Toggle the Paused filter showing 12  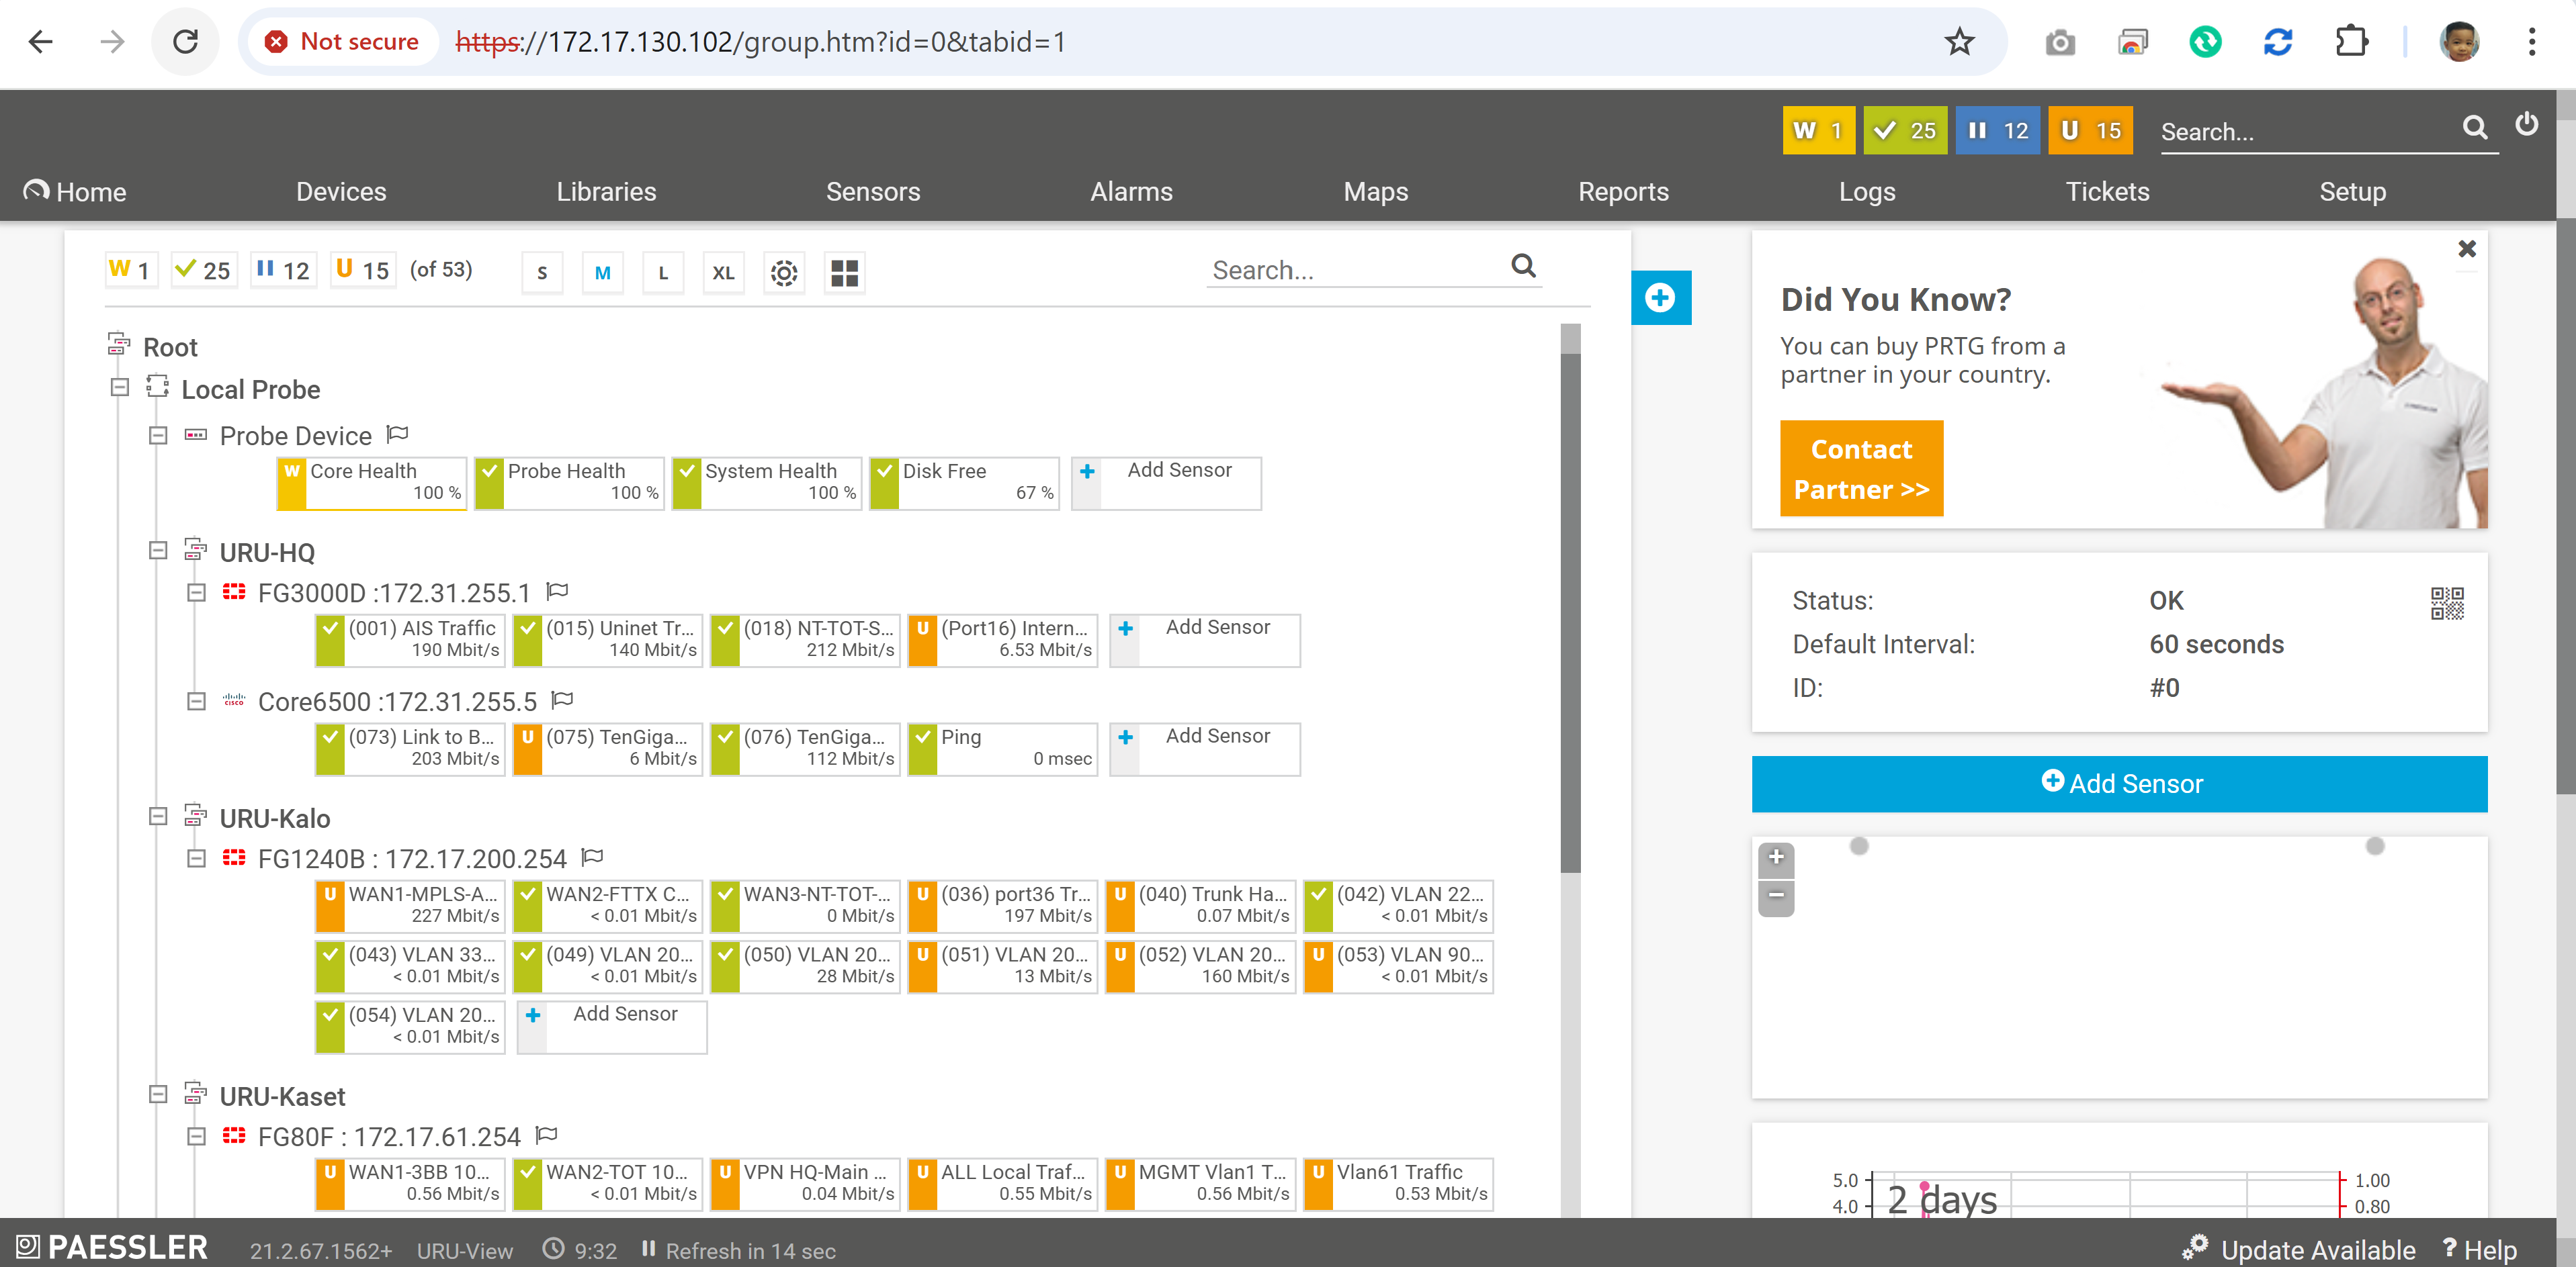[283, 270]
